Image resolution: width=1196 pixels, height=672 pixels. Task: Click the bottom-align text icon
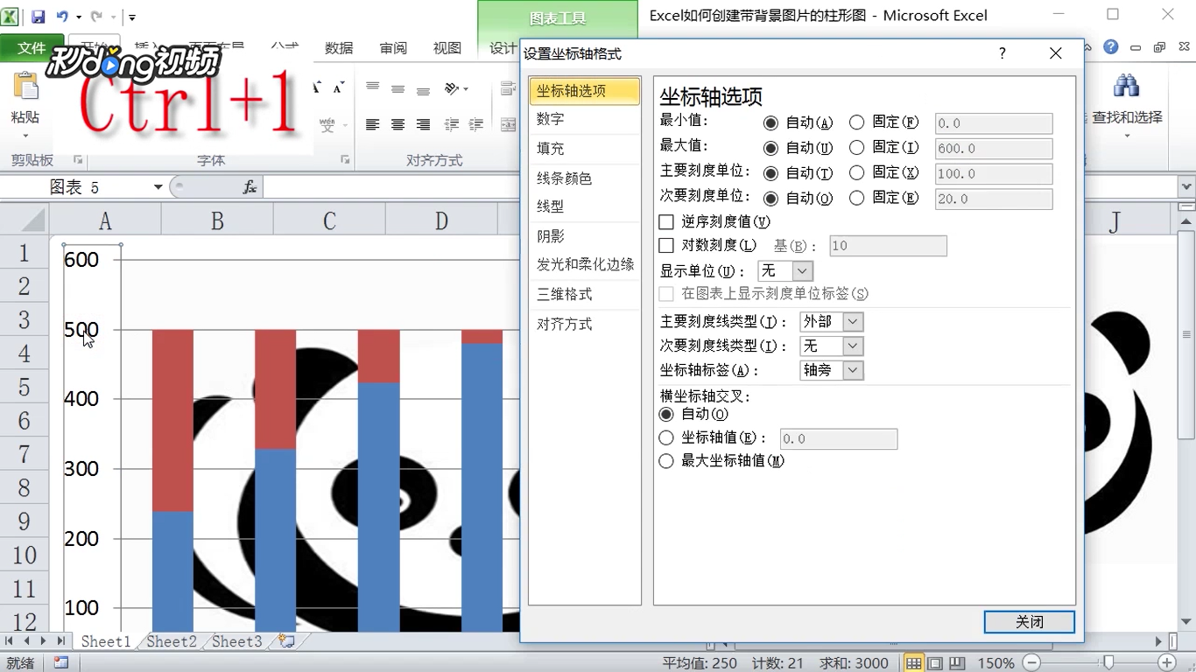(424, 90)
